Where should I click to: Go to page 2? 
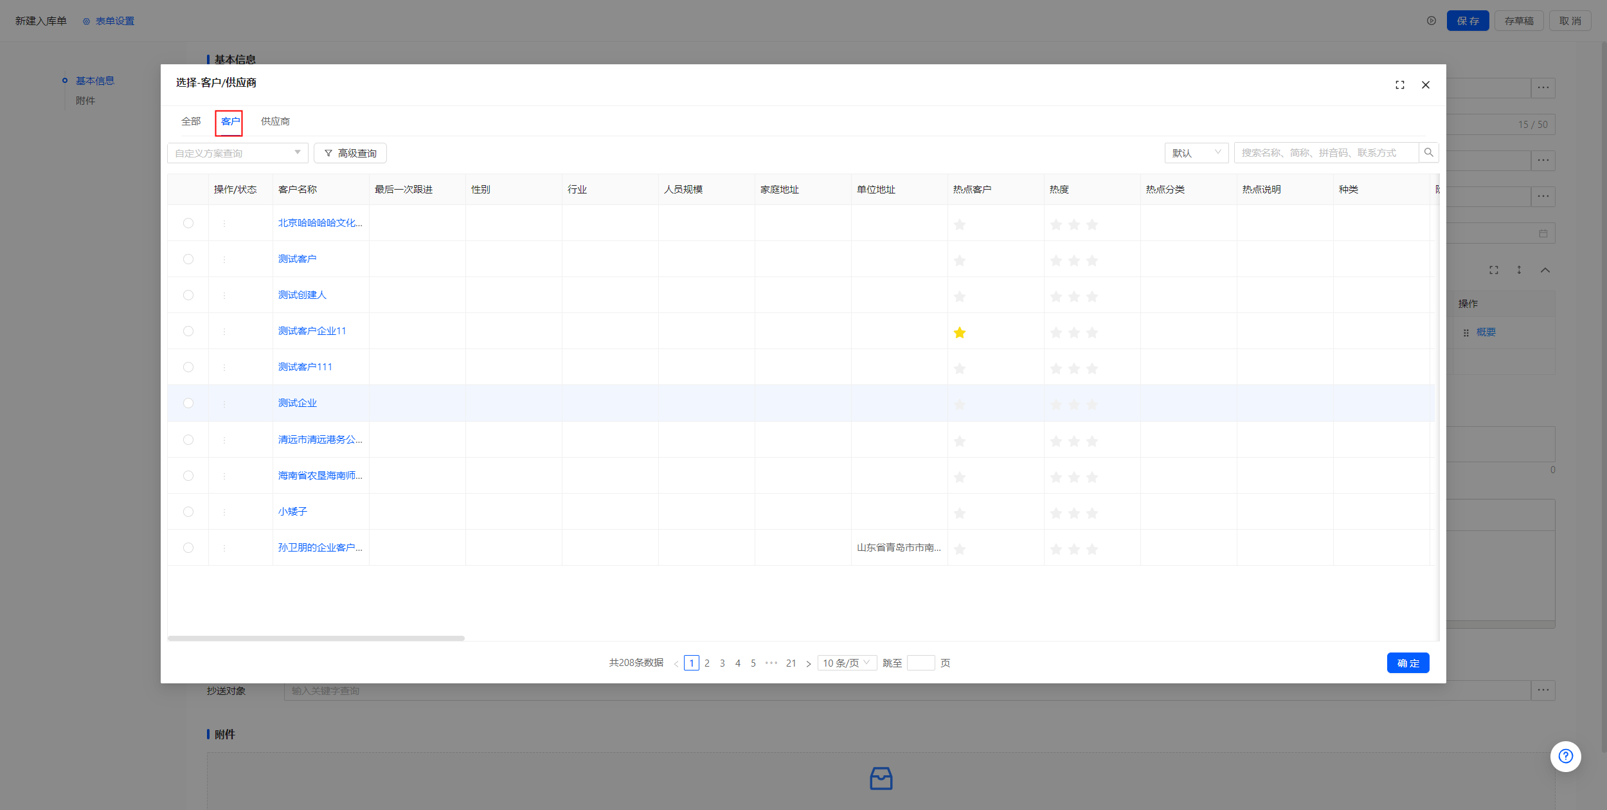point(707,663)
